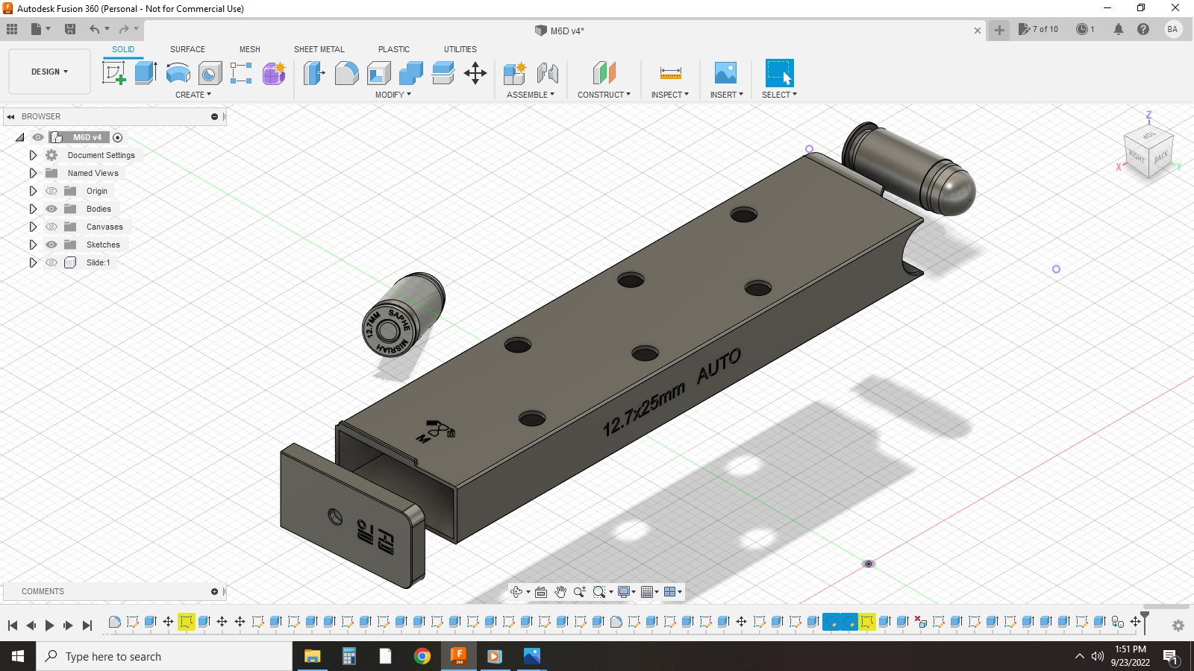The height and width of the screenshot is (671, 1194).
Task: Collapse the M6D v4 root node
Action: tap(20, 137)
